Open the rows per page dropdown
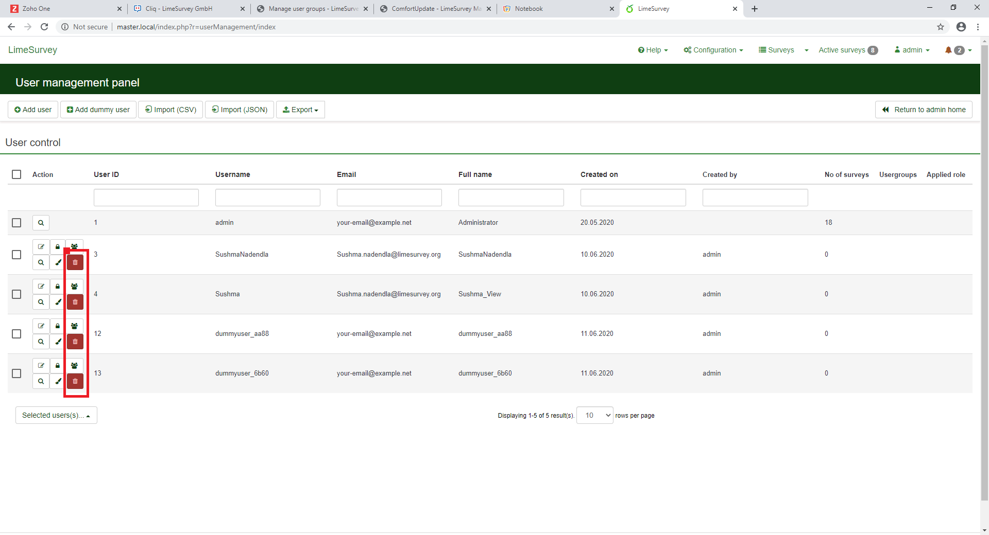Viewport: 989px width, 535px height. [595, 415]
